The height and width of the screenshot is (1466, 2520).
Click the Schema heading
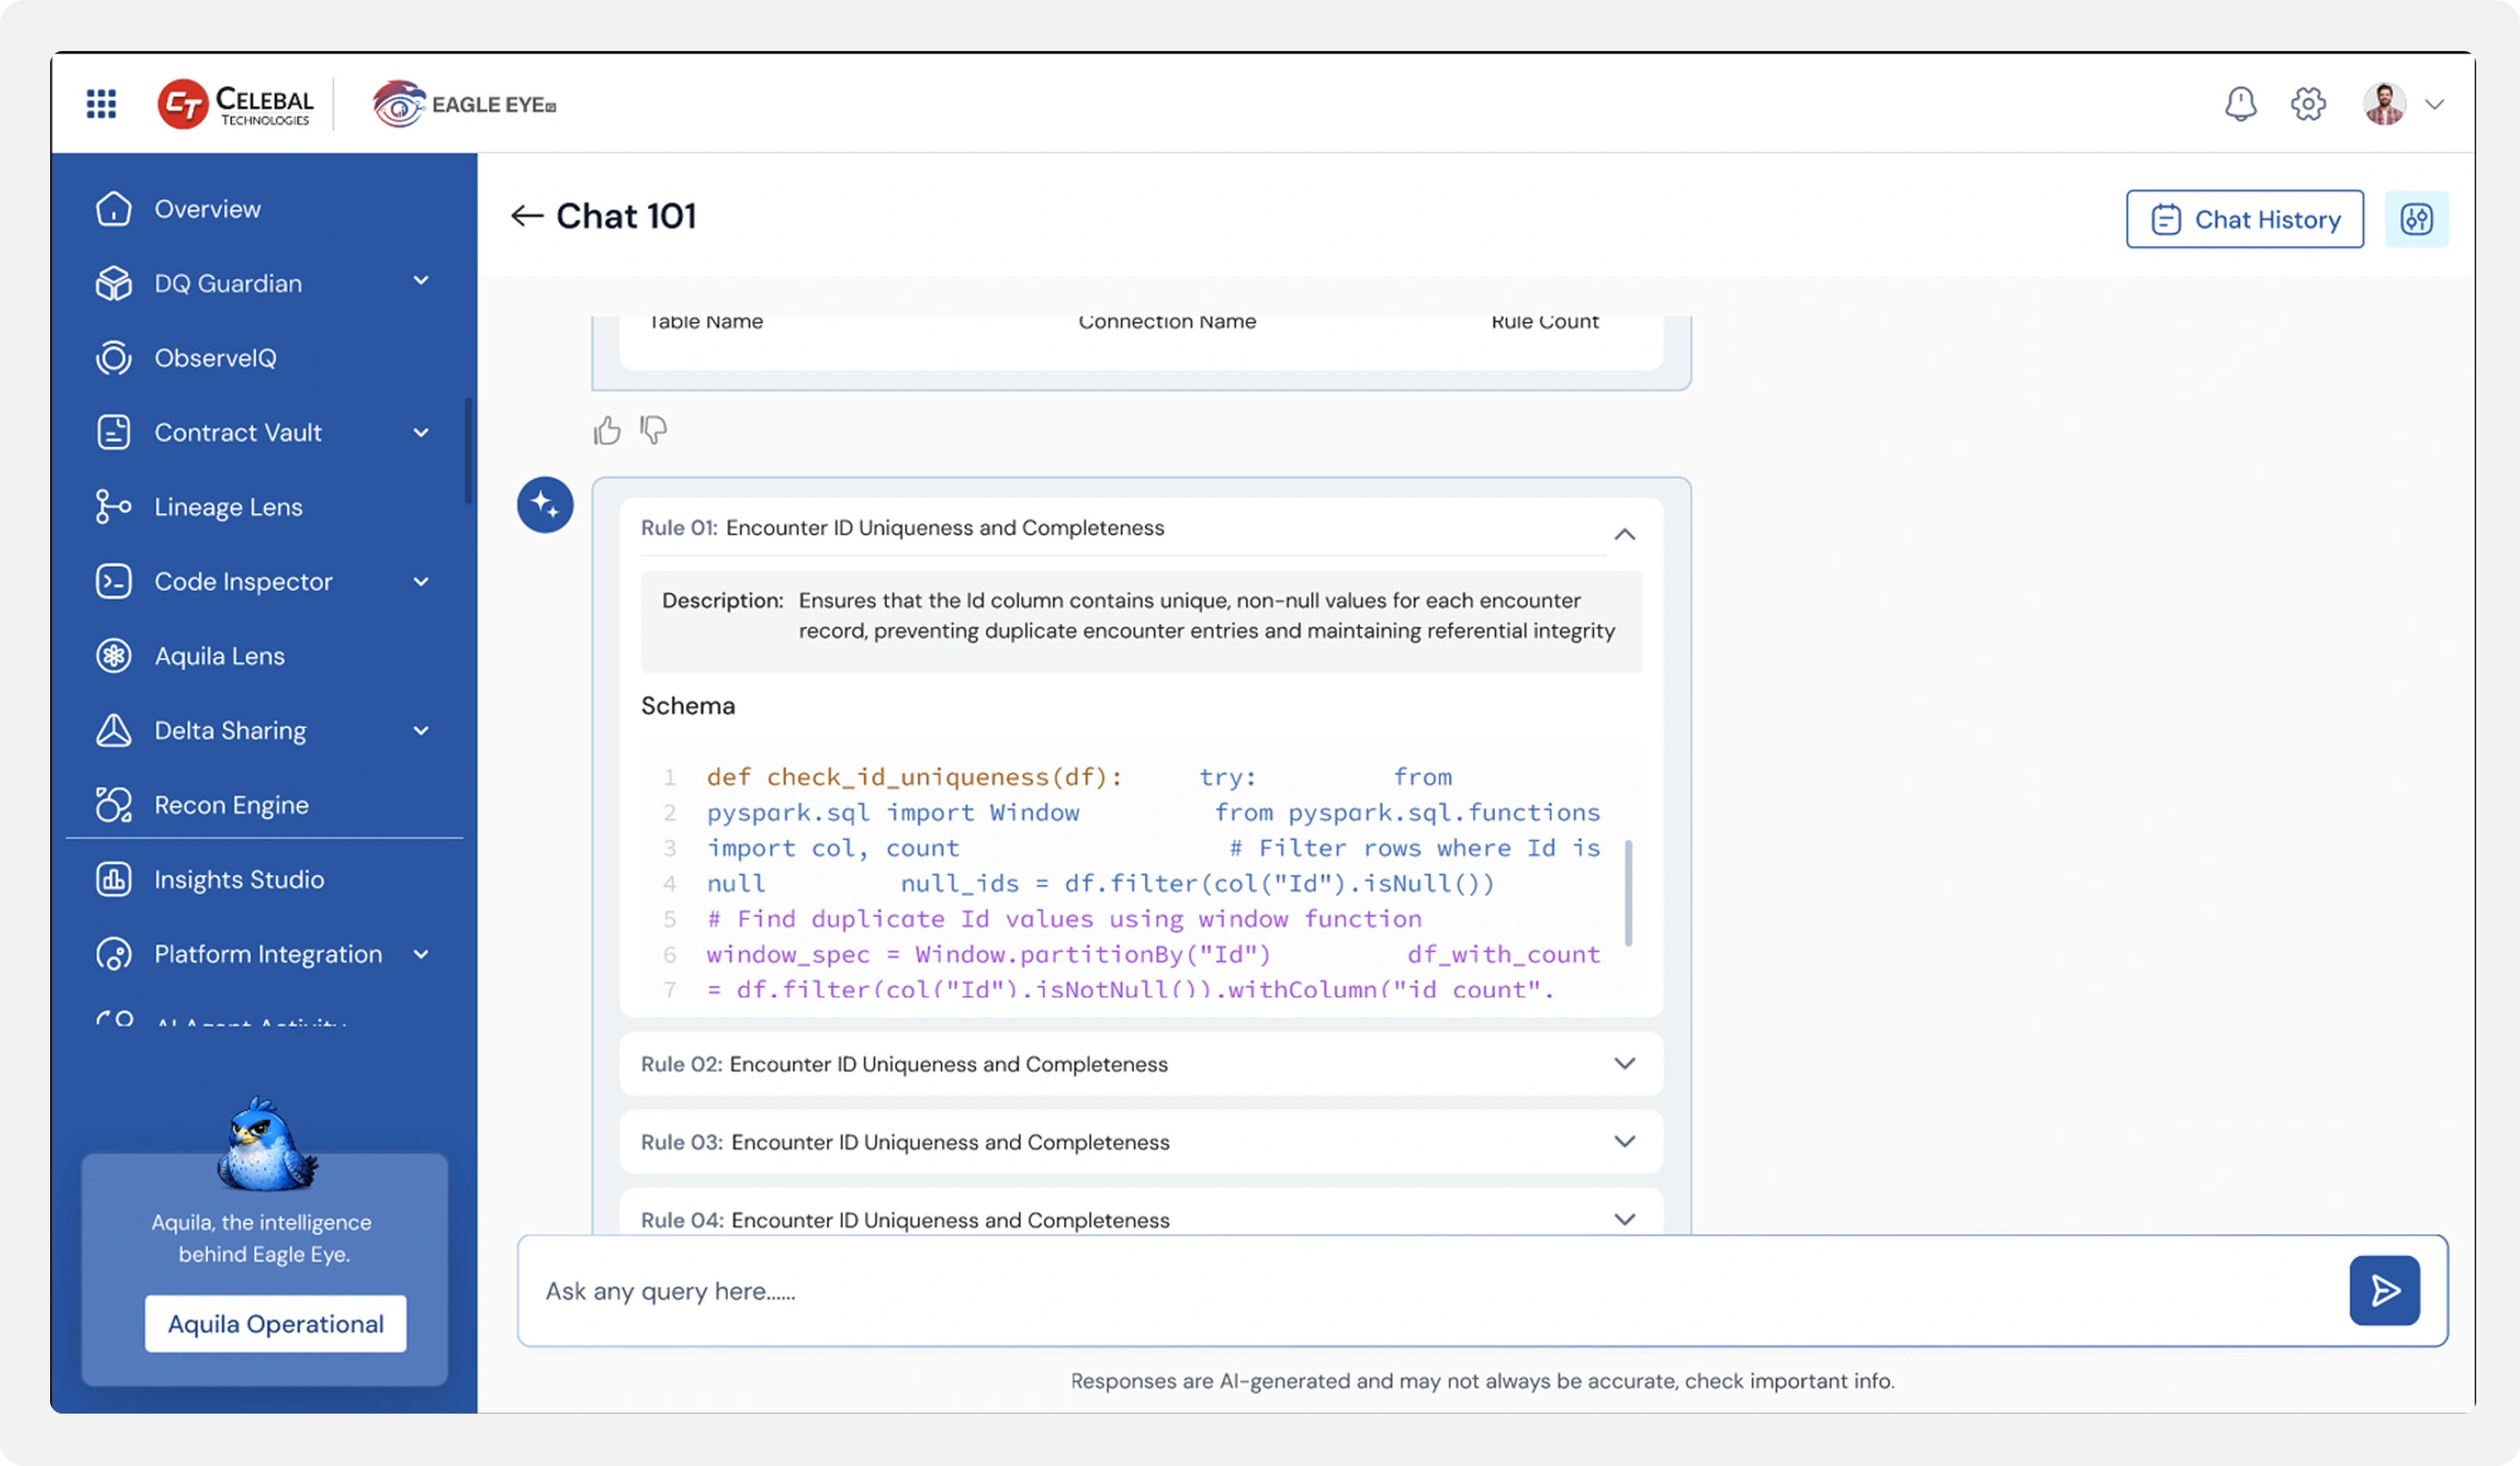coord(688,706)
